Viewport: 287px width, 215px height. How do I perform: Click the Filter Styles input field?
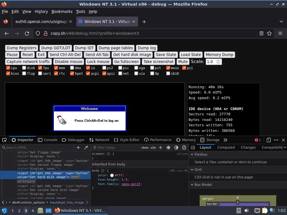click(115, 148)
